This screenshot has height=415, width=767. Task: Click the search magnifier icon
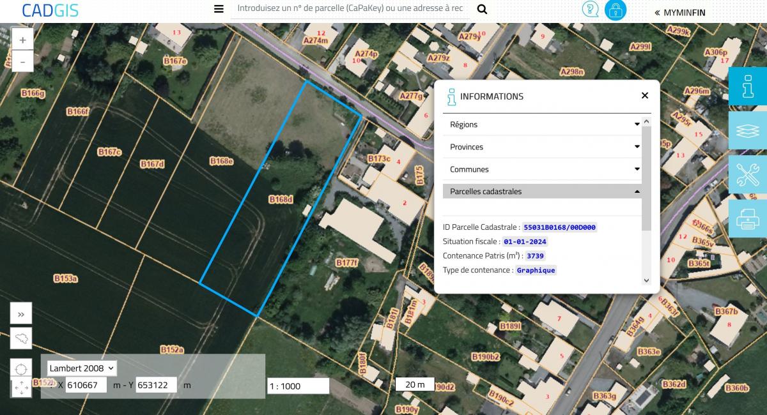pyautogui.click(x=482, y=9)
